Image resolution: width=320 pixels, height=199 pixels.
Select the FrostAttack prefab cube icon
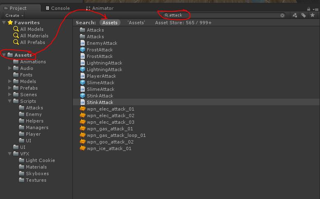(82, 50)
